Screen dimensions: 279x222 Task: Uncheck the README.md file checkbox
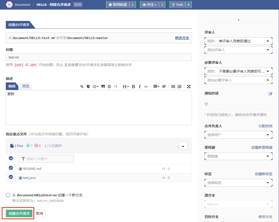[11, 168]
